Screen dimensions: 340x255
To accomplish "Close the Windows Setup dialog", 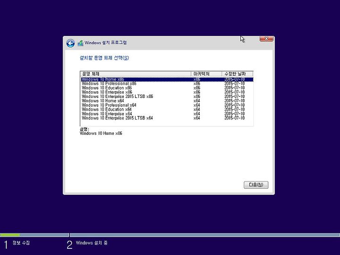I will coord(266,39).
